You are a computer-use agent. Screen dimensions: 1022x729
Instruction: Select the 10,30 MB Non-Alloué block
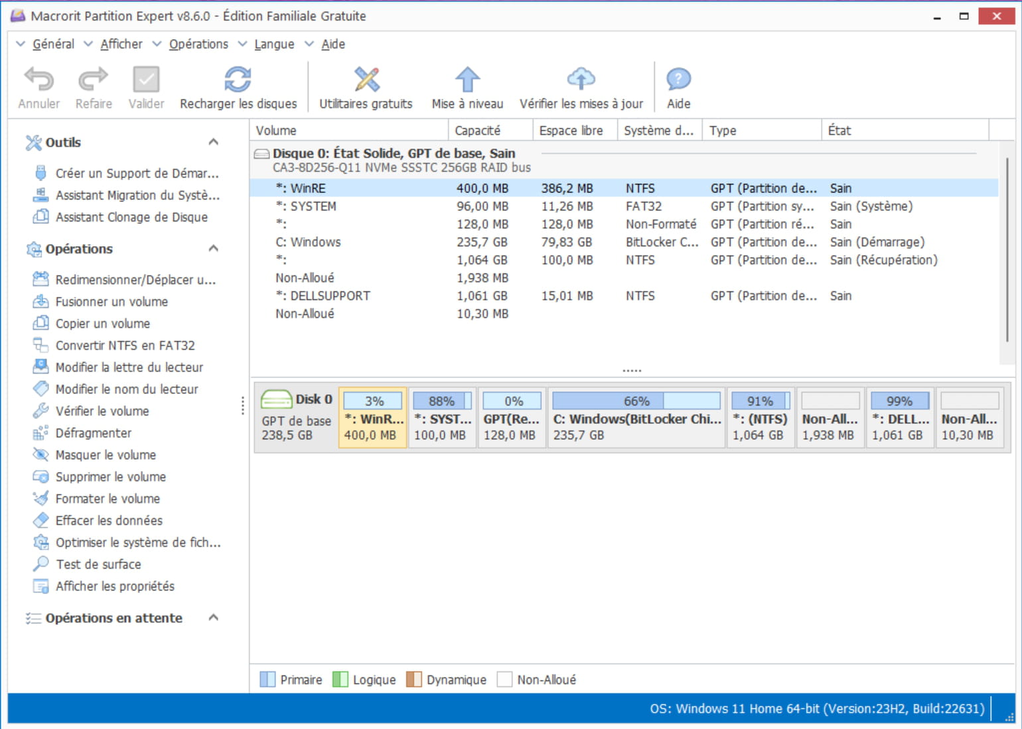pos(970,418)
